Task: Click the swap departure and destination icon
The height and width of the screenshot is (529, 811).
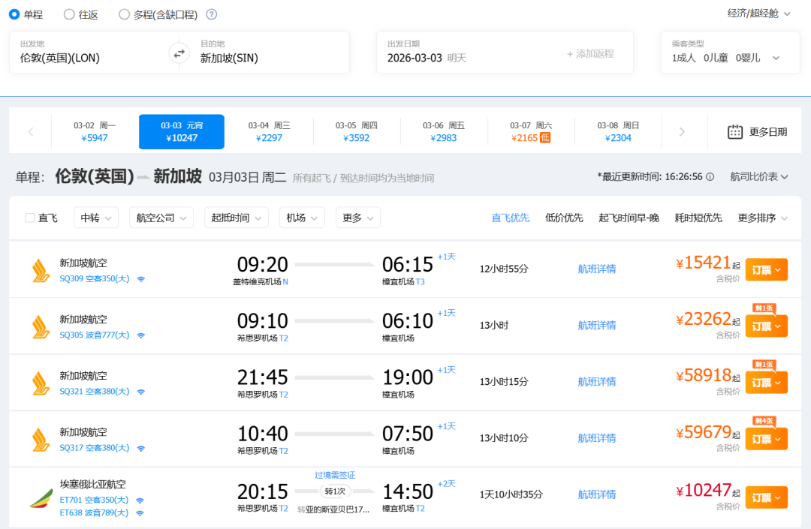Action: [x=179, y=53]
